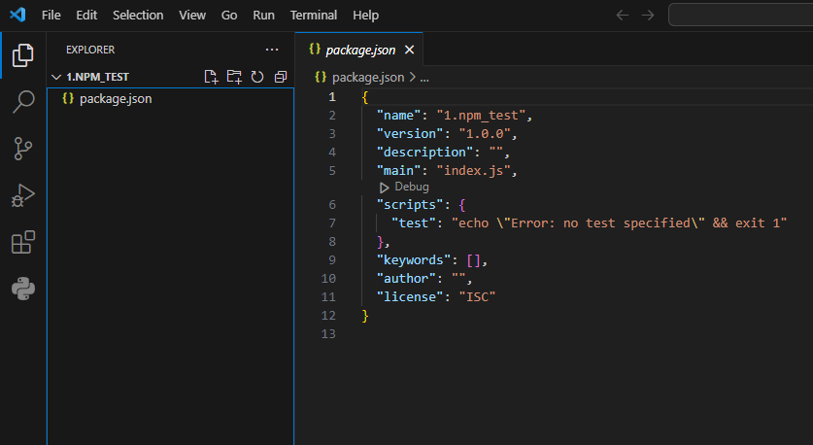Select package.json in the file tree

click(115, 98)
